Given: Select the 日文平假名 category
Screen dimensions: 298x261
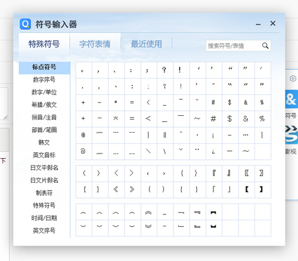Looking at the screenshot, I should click(x=44, y=168).
